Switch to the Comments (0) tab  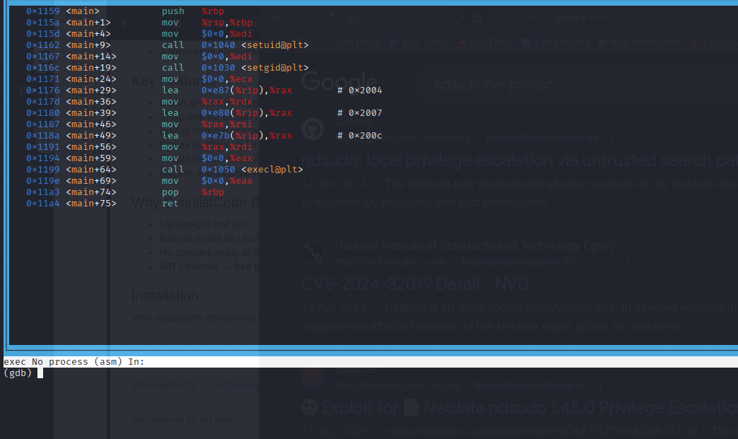pos(163,385)
